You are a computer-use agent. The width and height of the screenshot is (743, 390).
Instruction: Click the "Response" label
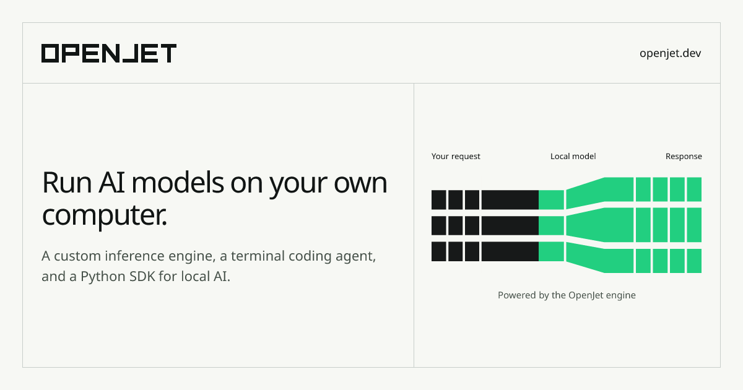(x=684, y=157)
